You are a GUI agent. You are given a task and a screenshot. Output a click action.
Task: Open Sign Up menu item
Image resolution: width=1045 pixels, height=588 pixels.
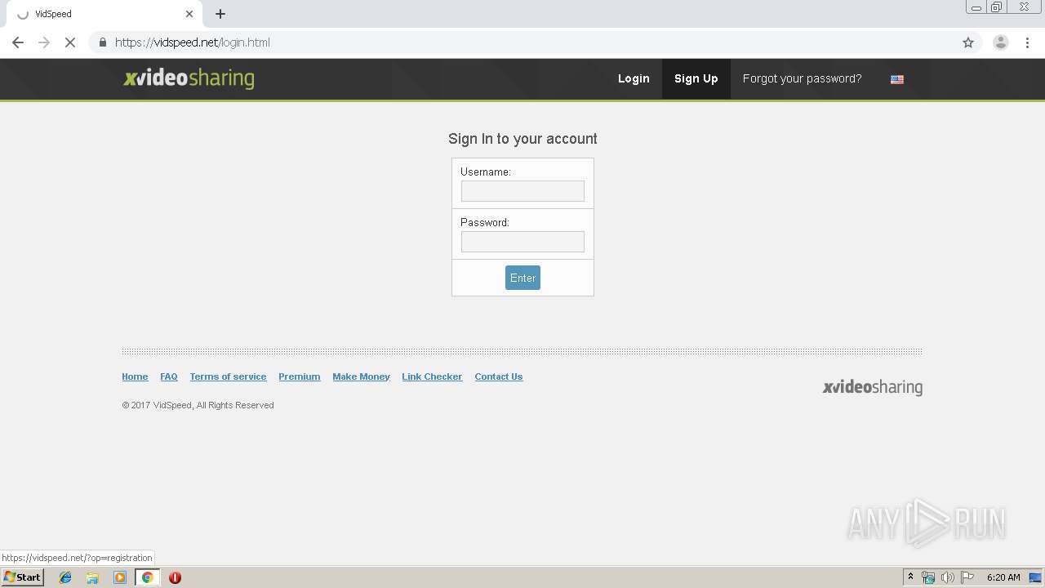click(x=696, y=78)
